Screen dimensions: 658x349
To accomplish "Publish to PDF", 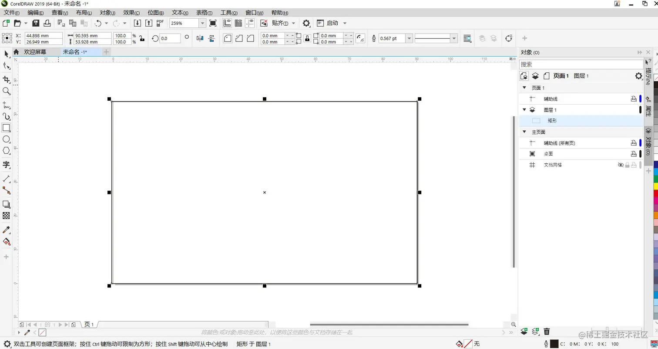I will click(160, 23).
